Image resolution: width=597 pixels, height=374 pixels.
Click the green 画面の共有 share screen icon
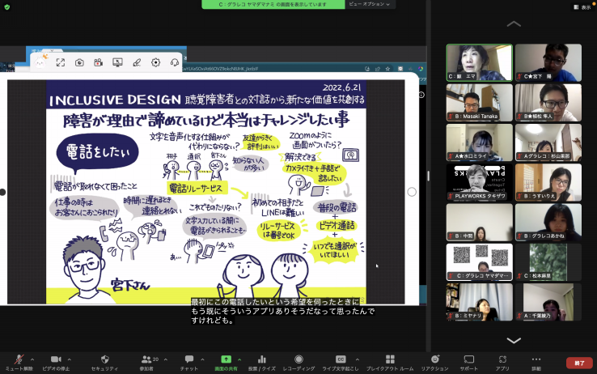(227, 359)
